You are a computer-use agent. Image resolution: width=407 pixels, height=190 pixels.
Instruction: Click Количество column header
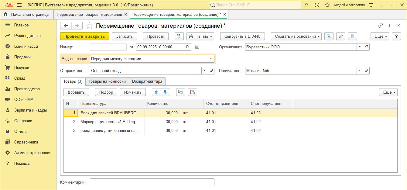click(174, 104)
